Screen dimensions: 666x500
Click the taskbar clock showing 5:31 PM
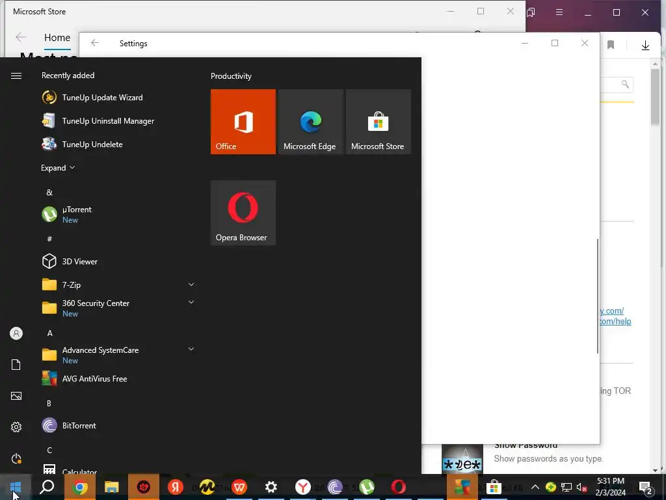pyautogui.click(x=610, y=481)
